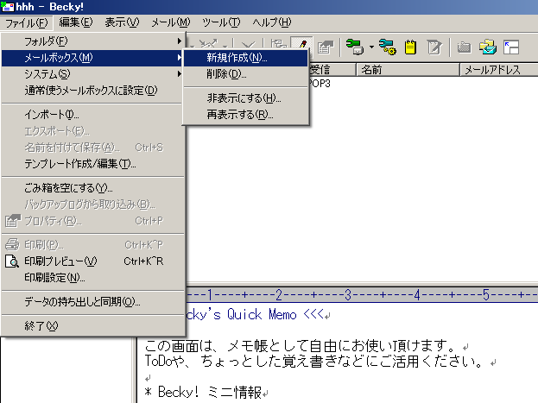Click the gray pencil-on-paper toolbar icon
The image size is (538, 403).
(434, 47)
